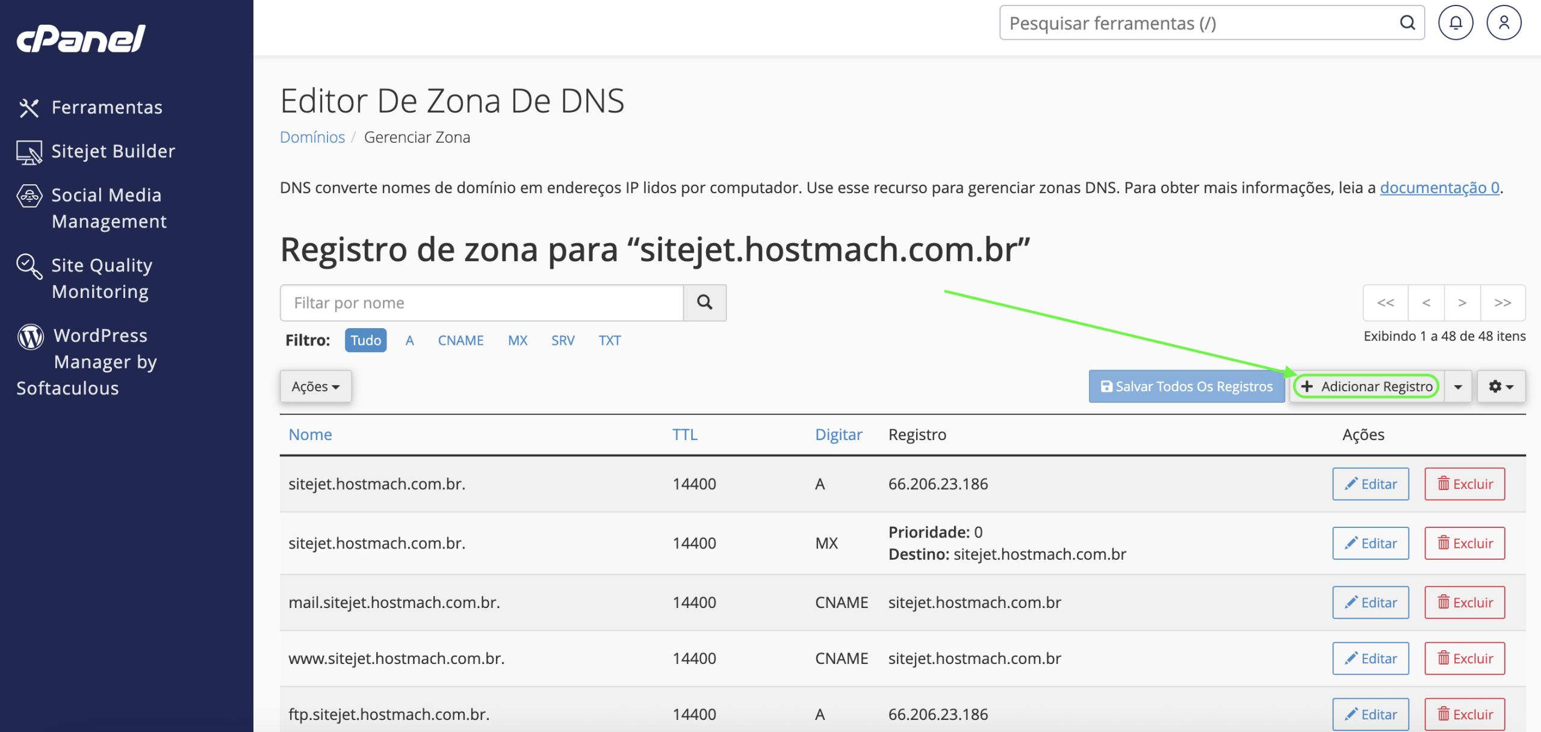1541x732 pixels.
Task: Filter records by TXT
Action: [x=609, y=340]
